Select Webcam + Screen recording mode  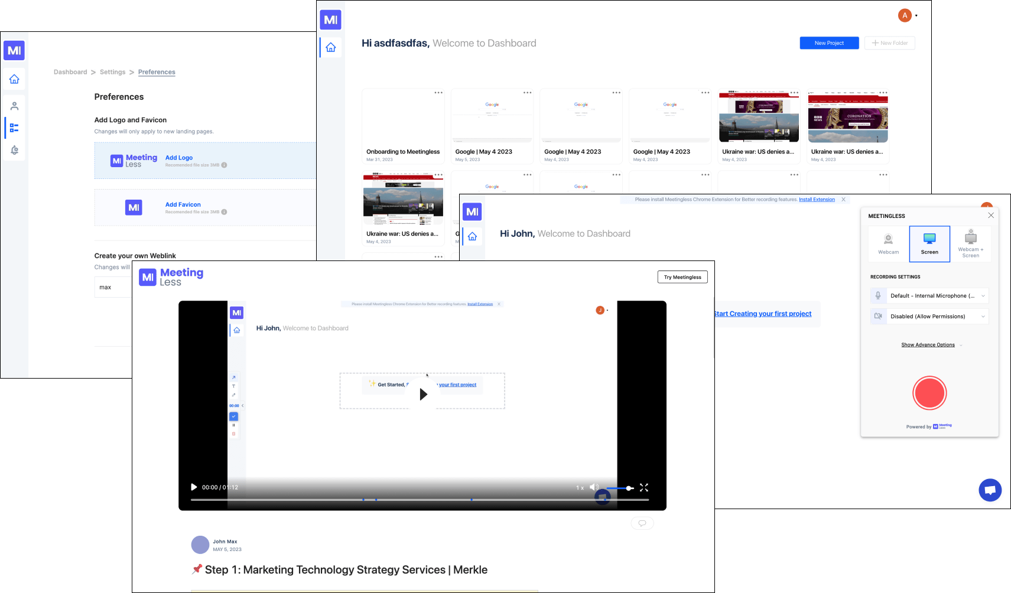[x=970, y=244]
